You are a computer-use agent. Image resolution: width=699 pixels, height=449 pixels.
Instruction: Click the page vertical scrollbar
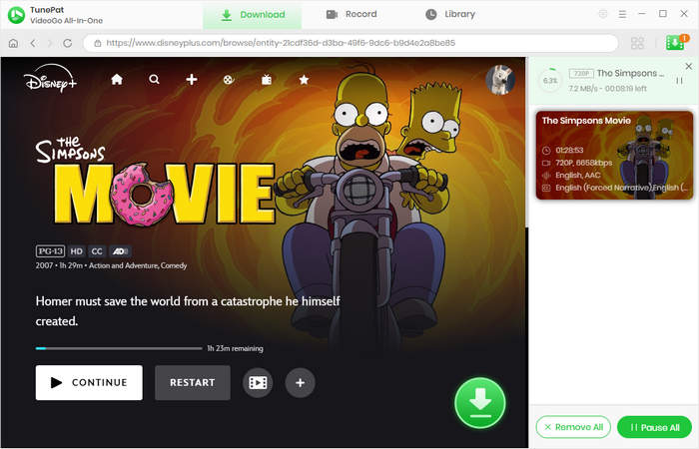(x=526, y=143)
